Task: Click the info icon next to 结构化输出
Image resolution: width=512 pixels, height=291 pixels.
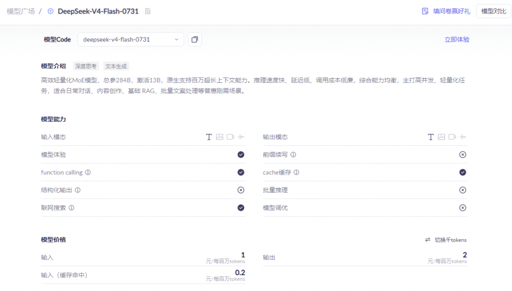Action: click(x=77, y=190)
